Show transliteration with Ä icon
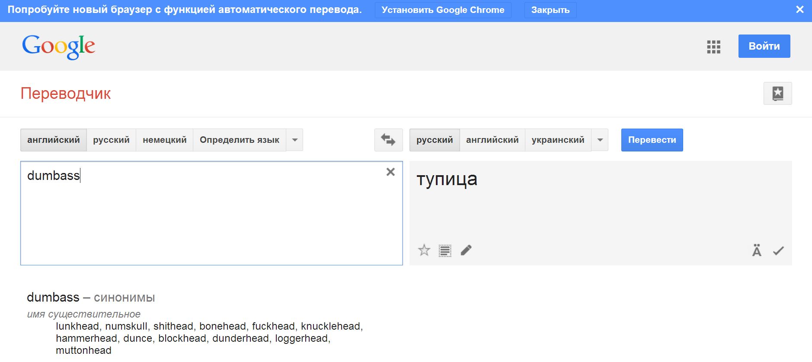The width and height of the screenshot is (812, 362). point(757,250)
